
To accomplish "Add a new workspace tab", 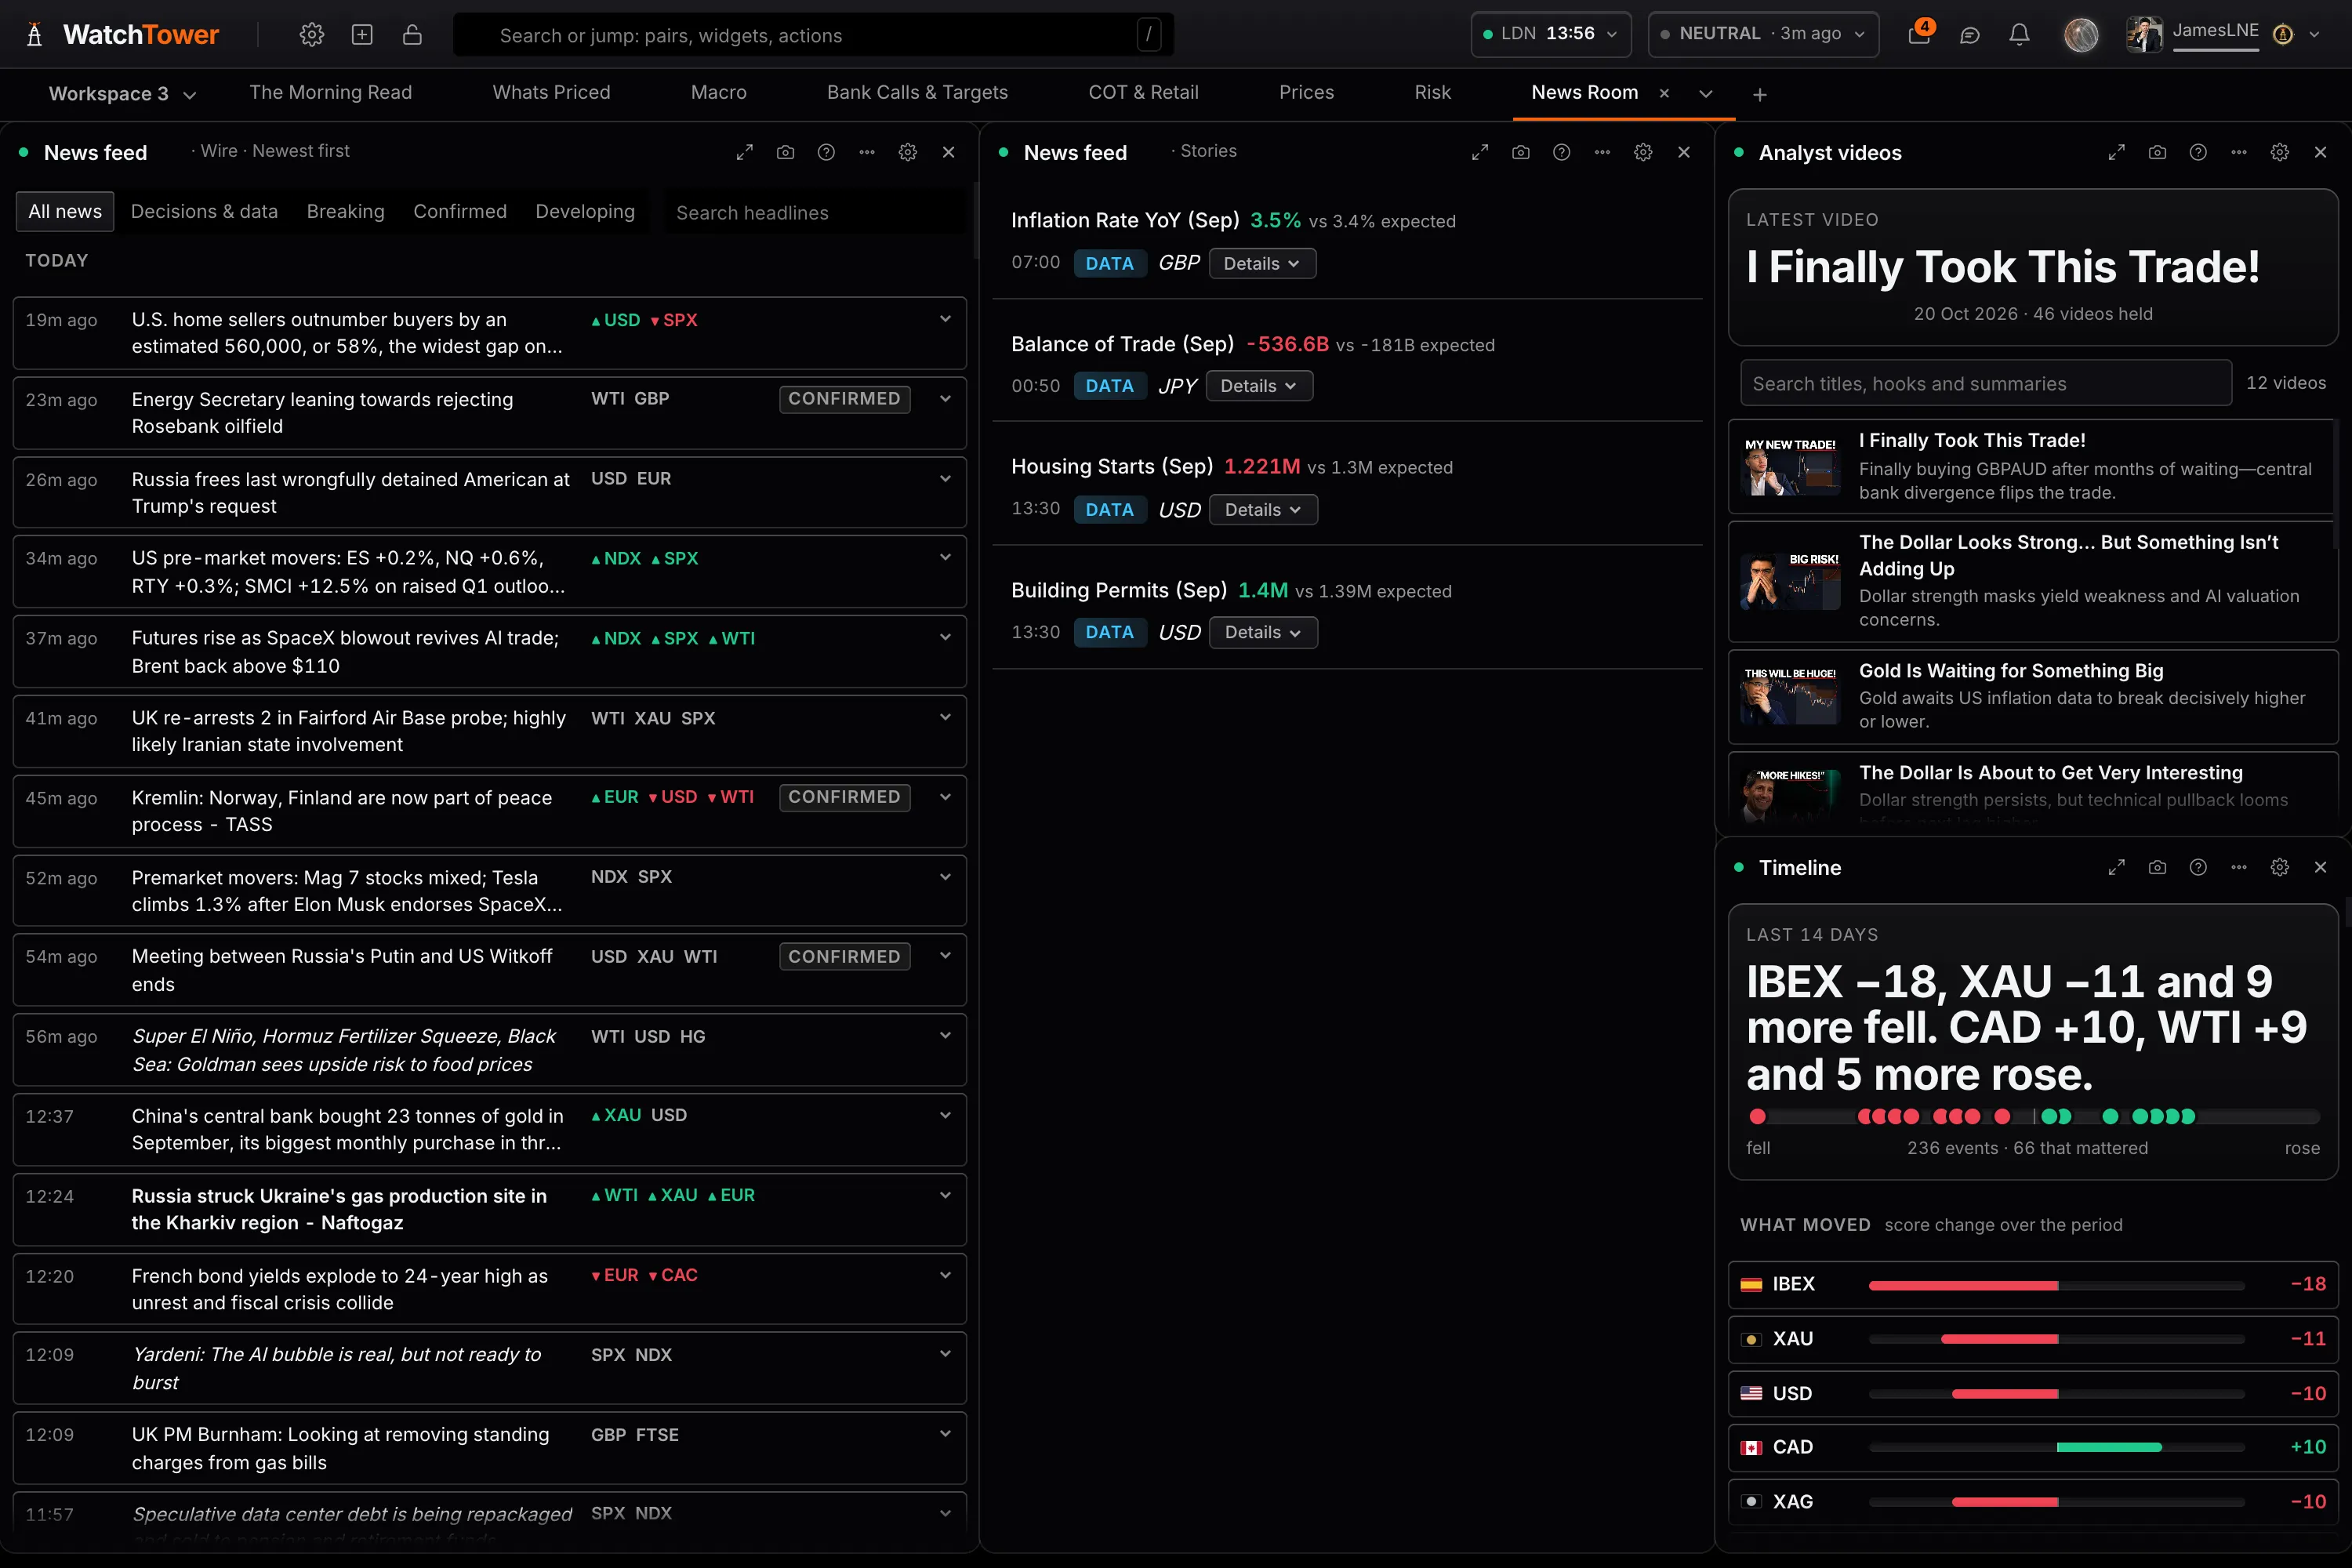I will (1760, 94).
